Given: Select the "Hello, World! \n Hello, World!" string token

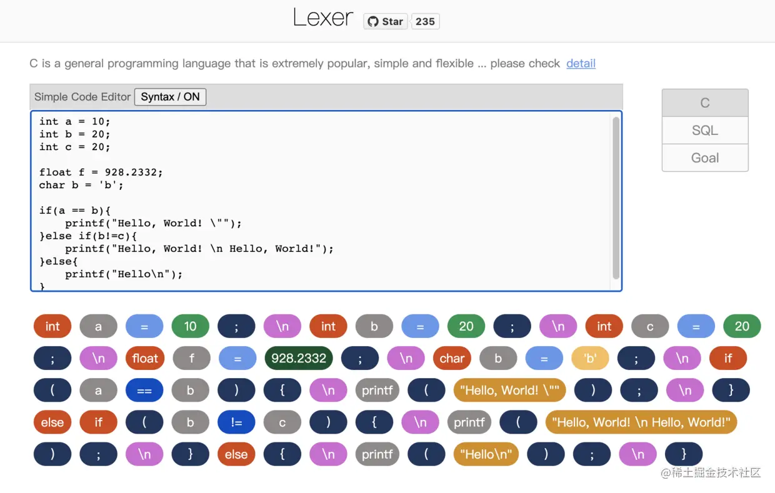Looking at the screenshot, I should [641, 422].
